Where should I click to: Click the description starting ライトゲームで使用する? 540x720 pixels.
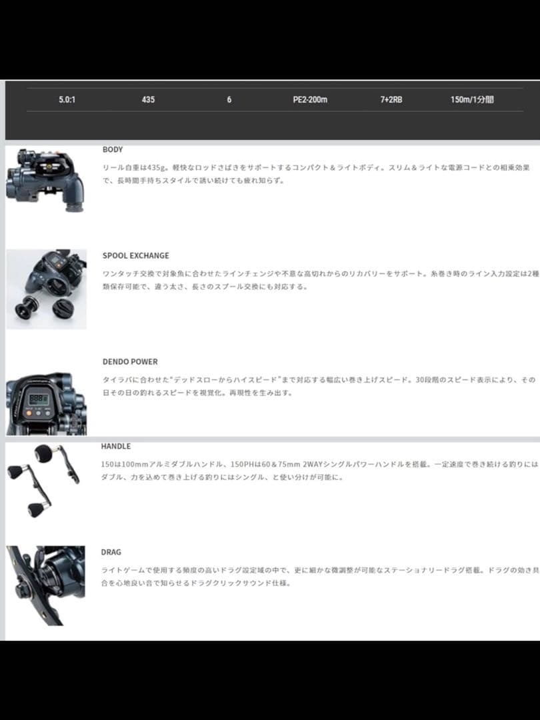[319, 577]
